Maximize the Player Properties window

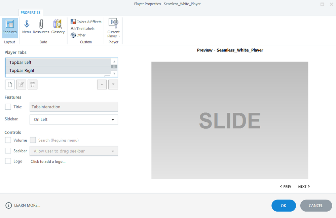click(x=322, y=4)
